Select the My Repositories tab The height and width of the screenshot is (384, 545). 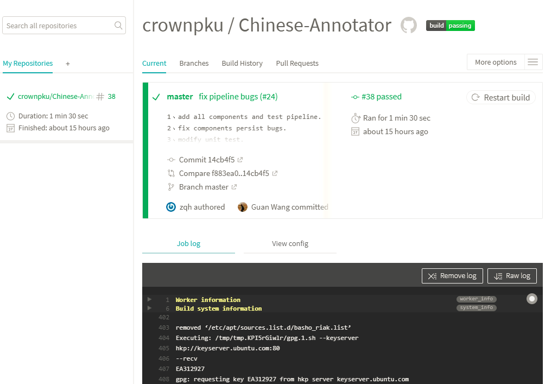28,64
